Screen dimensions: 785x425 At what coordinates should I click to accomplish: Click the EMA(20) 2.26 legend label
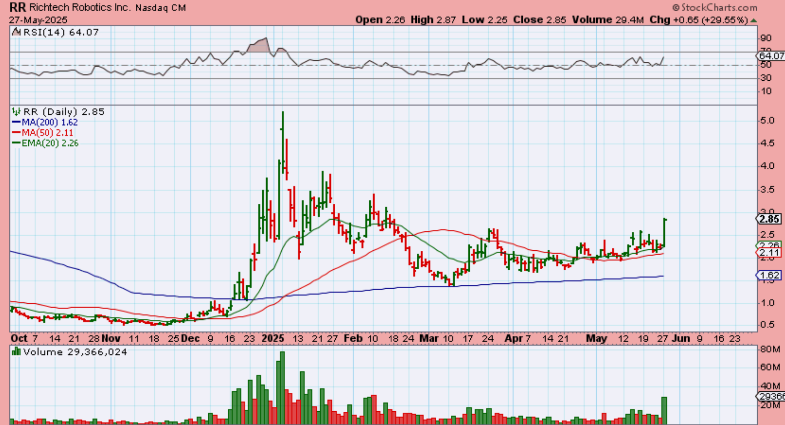pyautogui.click(x=50, y=143)
